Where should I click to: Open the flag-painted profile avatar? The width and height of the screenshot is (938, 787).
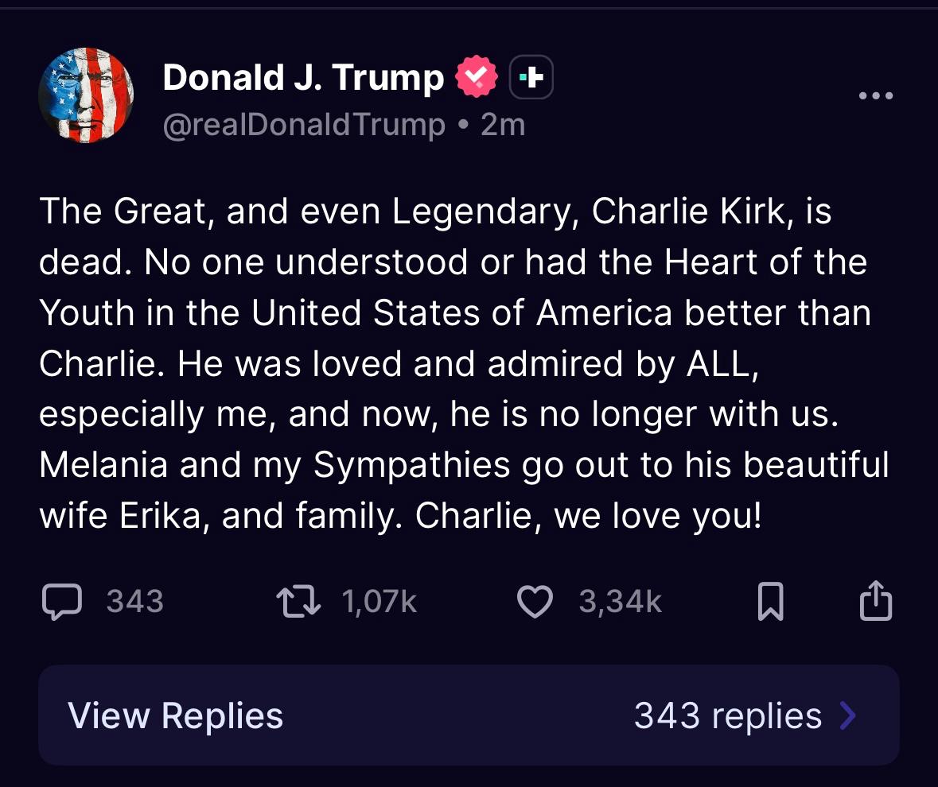click(86, 95)
